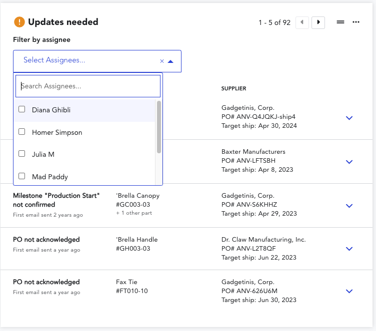This screenshot has width=376, height=331.
Task: Click the 'Brella Handle part name
Action: 136,240
